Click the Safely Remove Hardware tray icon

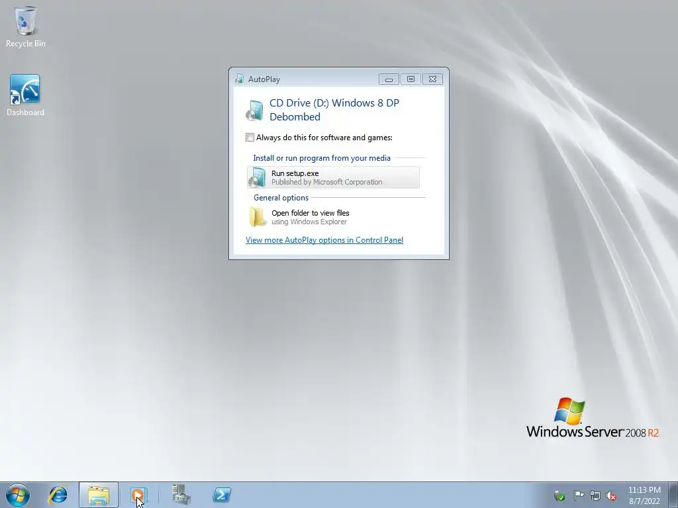pyautogui.click(x=559, y=495)
